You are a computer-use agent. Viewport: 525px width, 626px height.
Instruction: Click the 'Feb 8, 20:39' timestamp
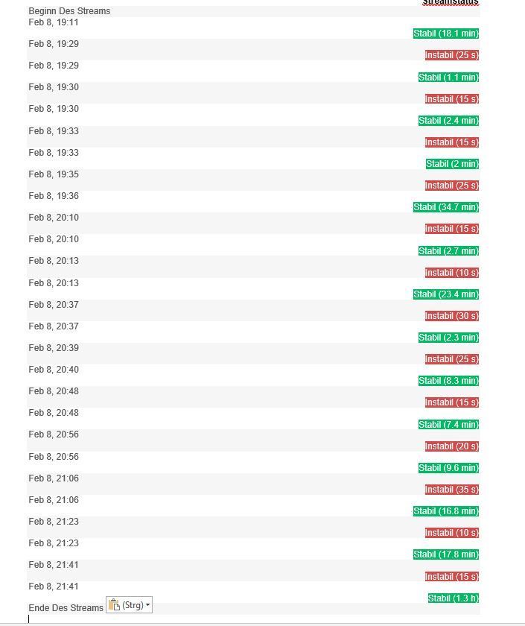pos(54,348)
